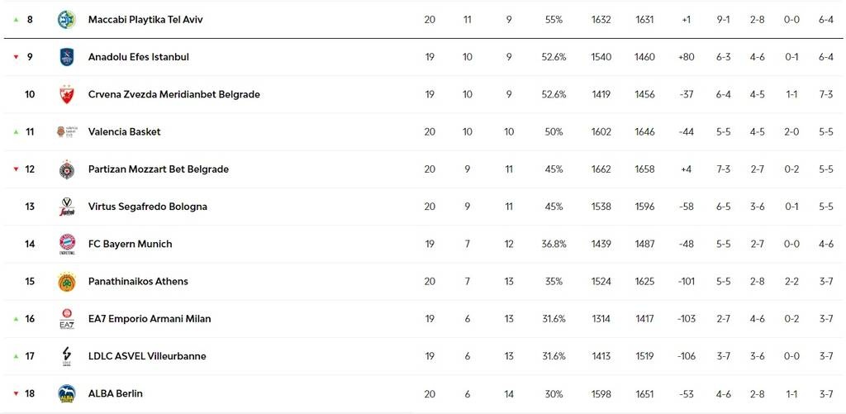This screenshot has width=846, height=414.
Task: Open the ALBA Berlin team link
Action: tap(116, 393)
